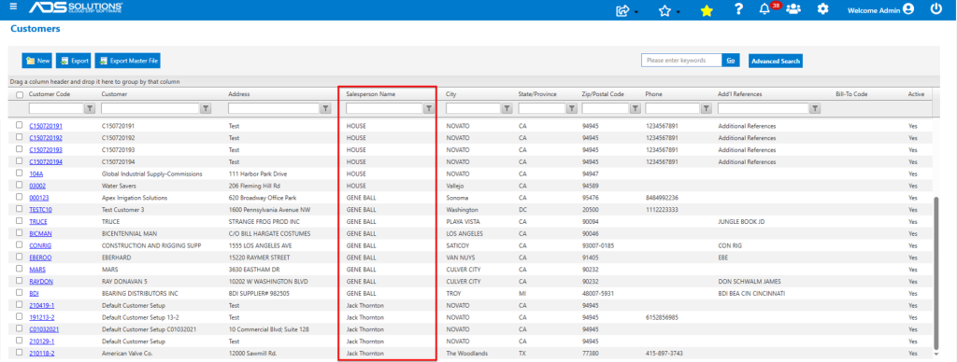Focus the keyword search field
Viewport: 957px width, 362px height.
pyautogui.click(x=681, y=61)
